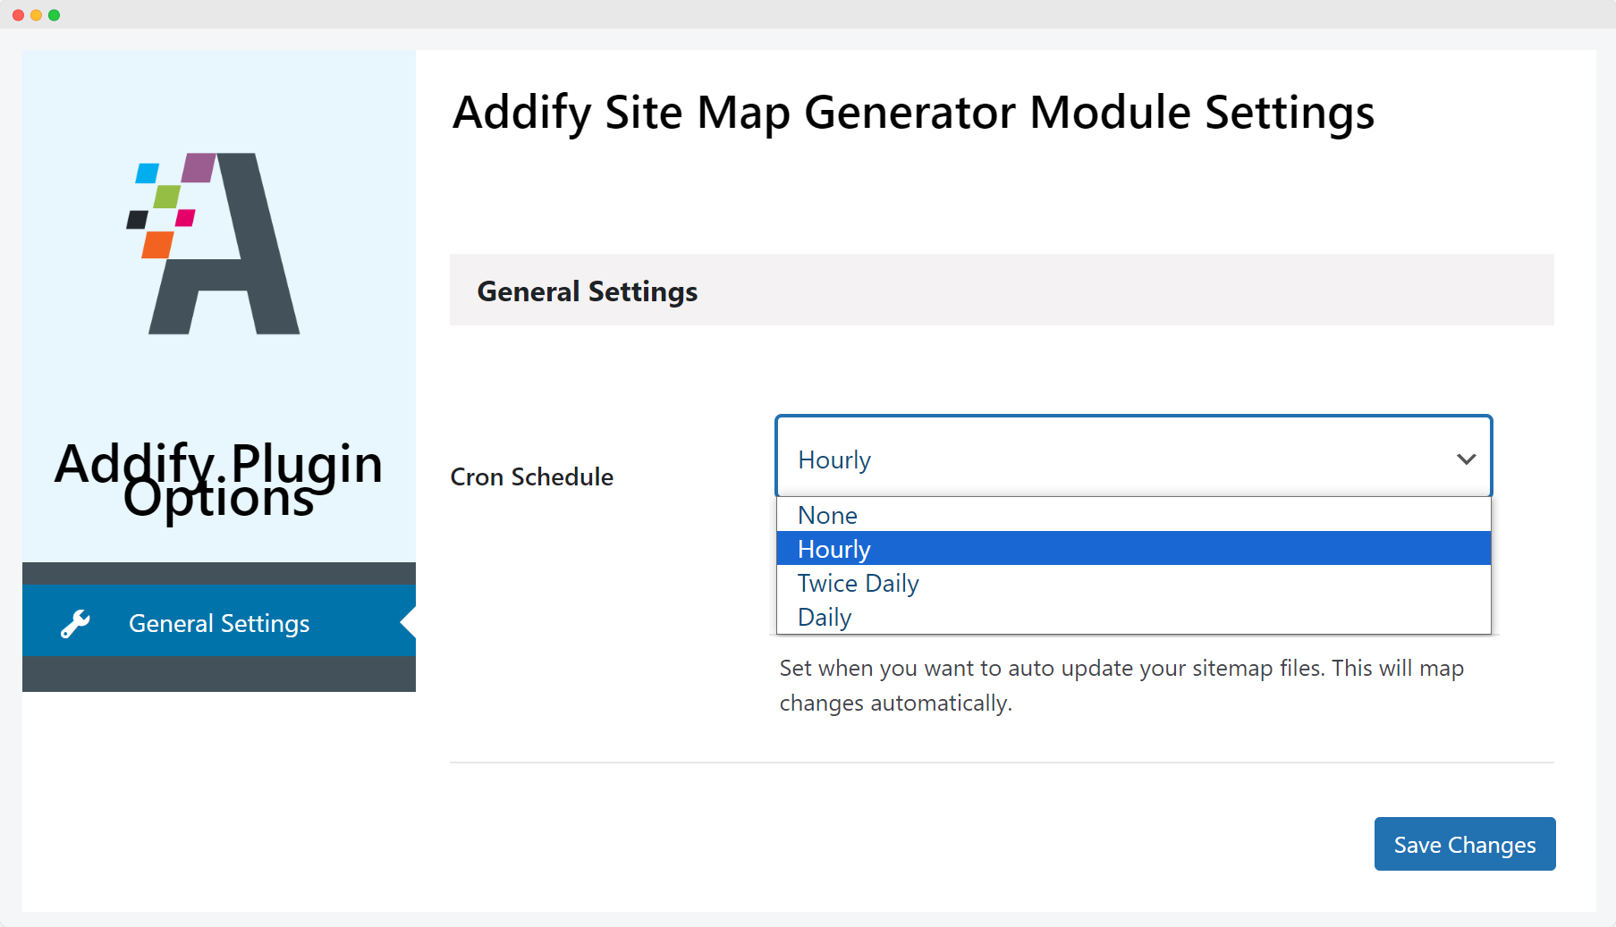Screen dimensions: 1616x927
Task: Click the sitemap auto update description
Action: (x=1121, y=686)
